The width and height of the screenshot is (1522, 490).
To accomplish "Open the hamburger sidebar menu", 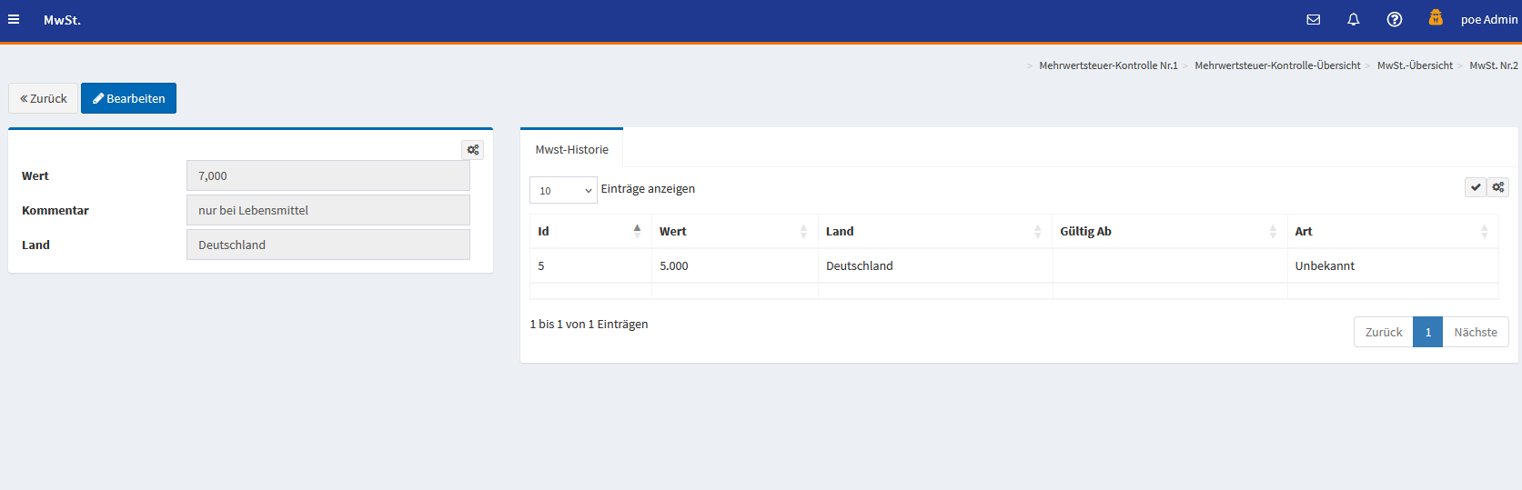I will click(x=14, y=19).
